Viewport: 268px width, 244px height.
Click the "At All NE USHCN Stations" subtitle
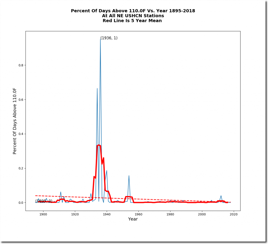click(x=133, y=16)
